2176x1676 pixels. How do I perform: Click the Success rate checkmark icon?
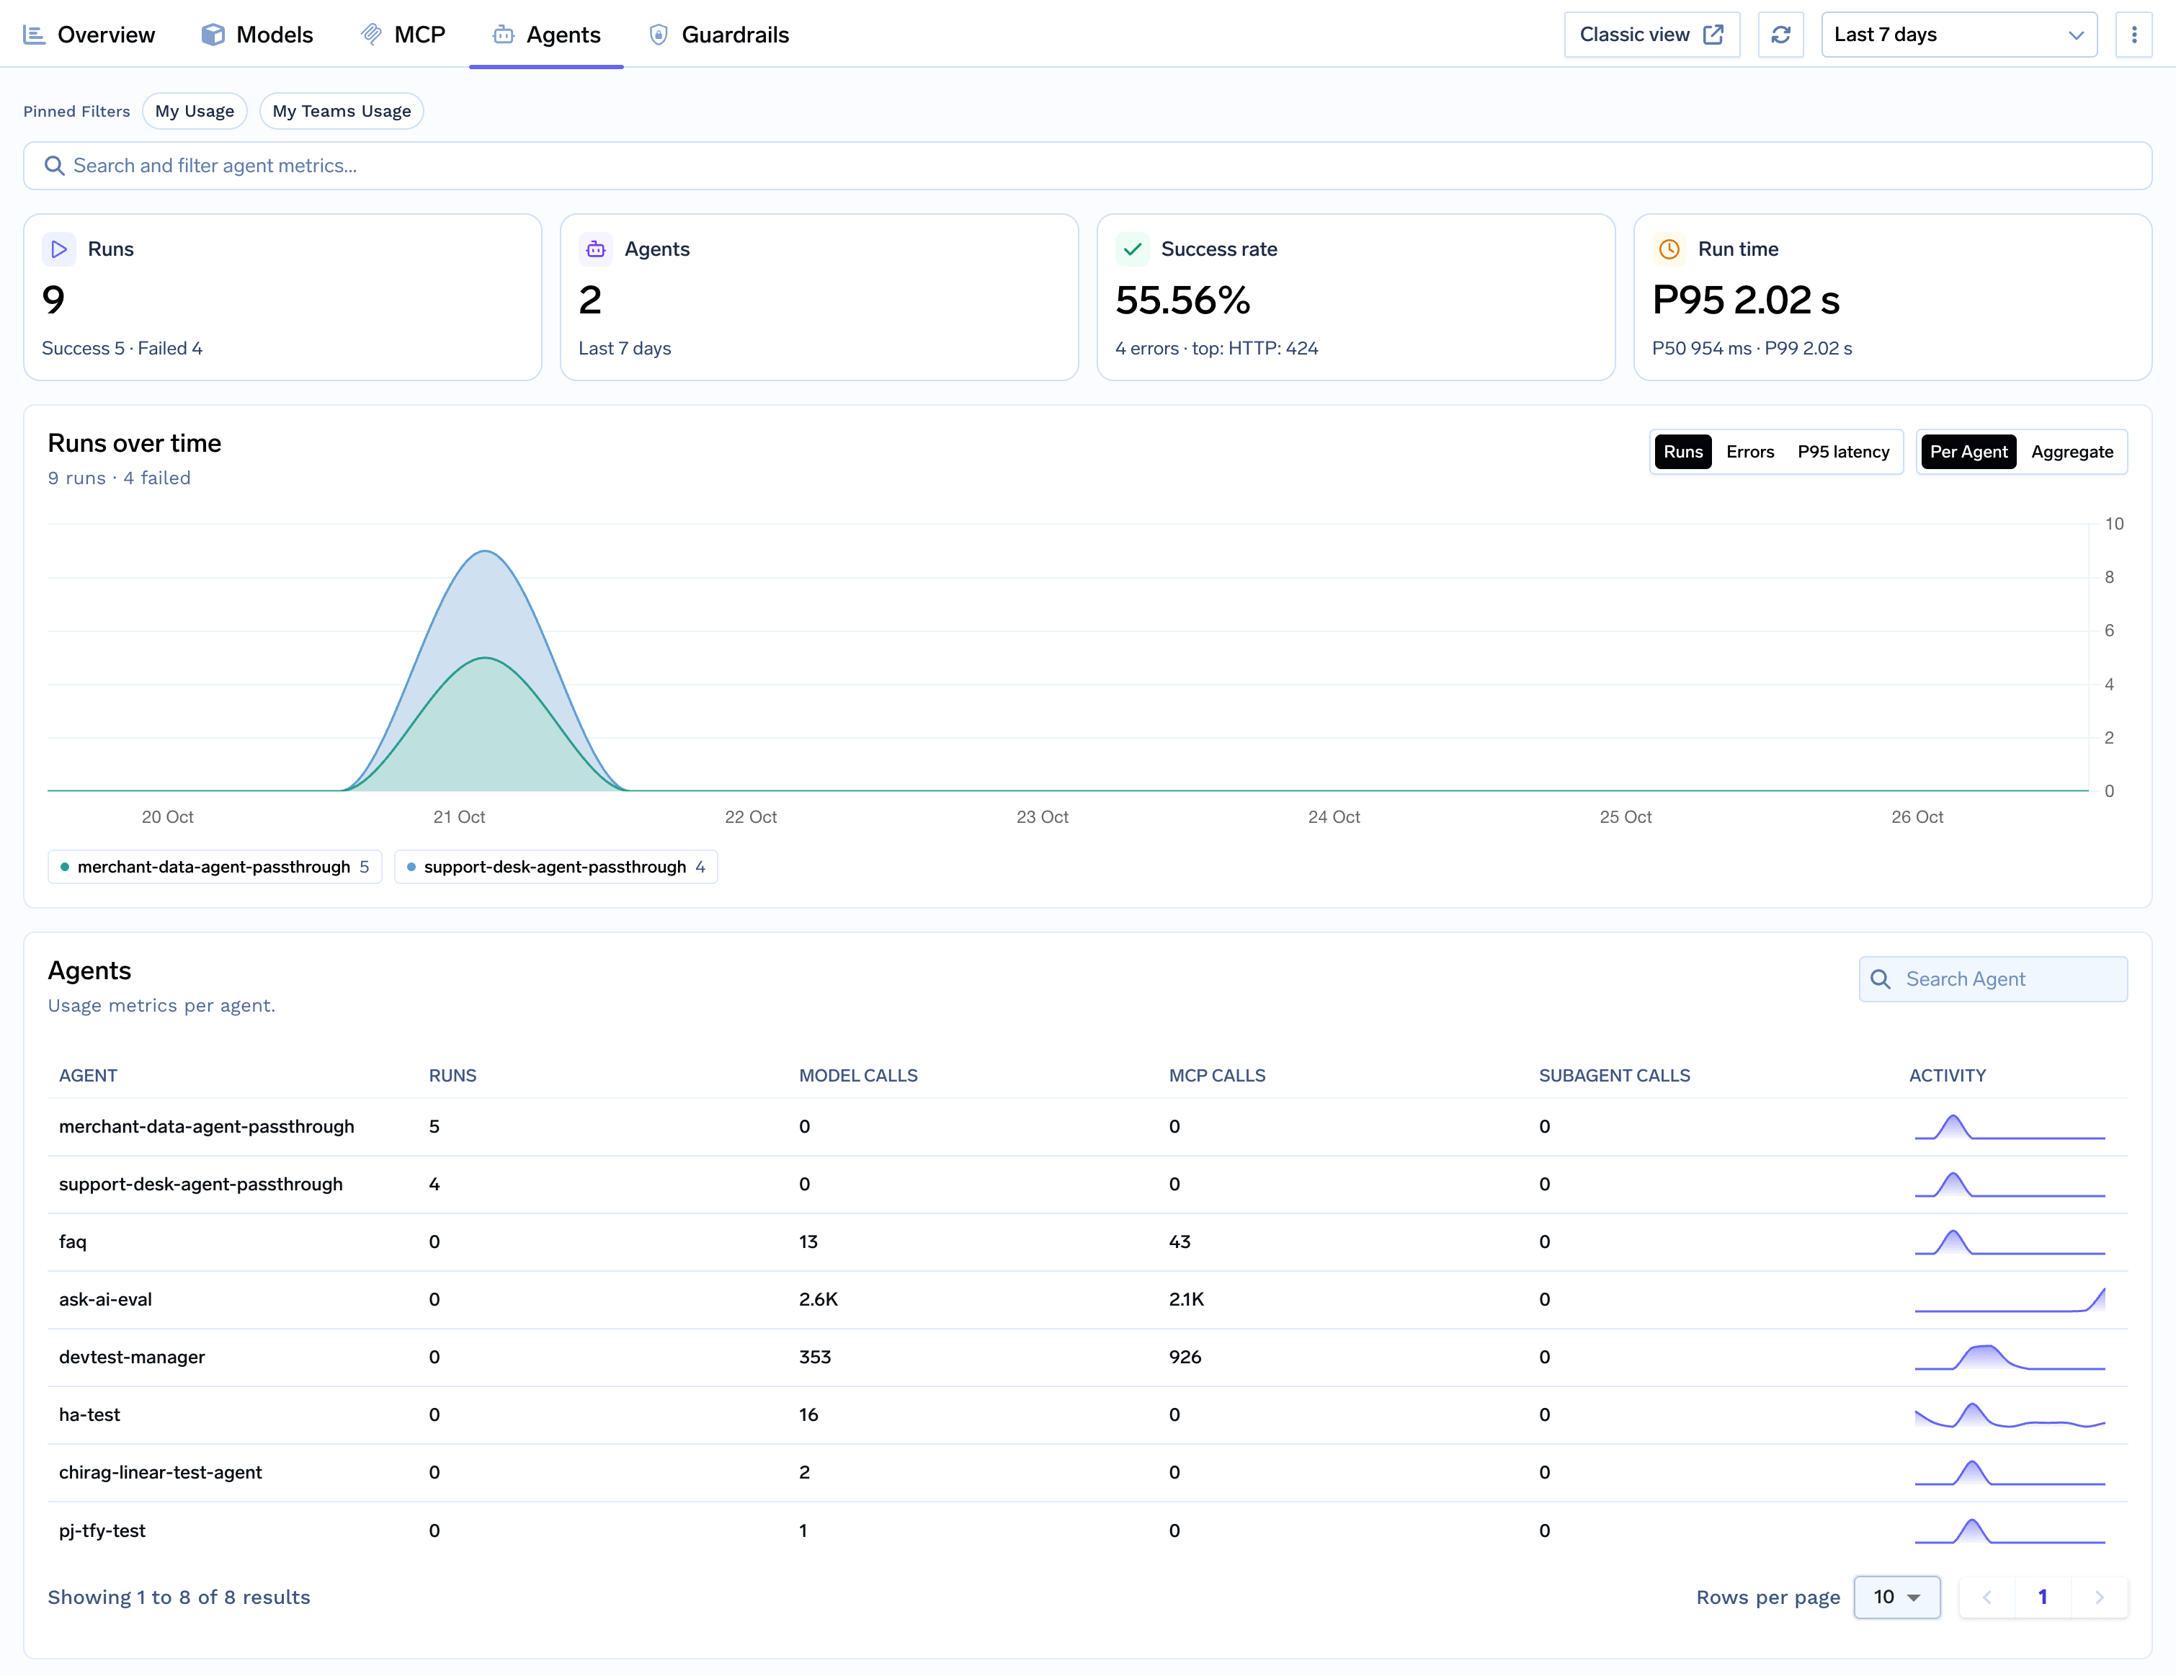1133,249
